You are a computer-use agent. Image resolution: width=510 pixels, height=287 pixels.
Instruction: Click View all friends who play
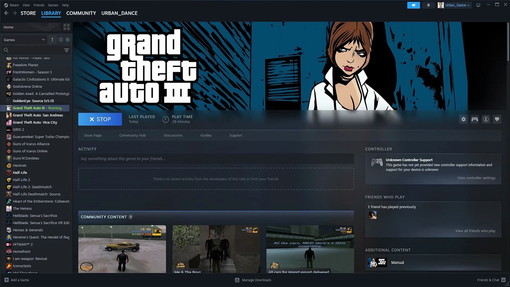pyautogui.click(x=475, y=231)
